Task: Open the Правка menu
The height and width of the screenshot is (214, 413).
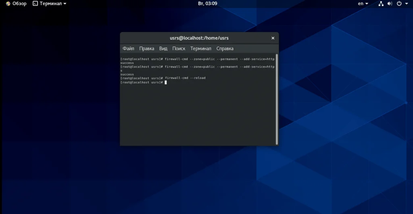Action: pos(147,49)
